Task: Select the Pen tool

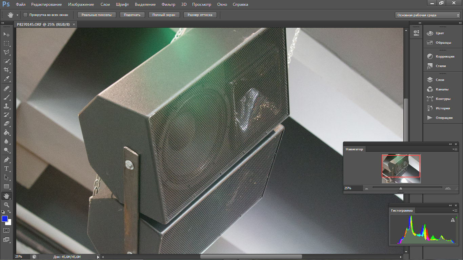Action: click(6, 159)
